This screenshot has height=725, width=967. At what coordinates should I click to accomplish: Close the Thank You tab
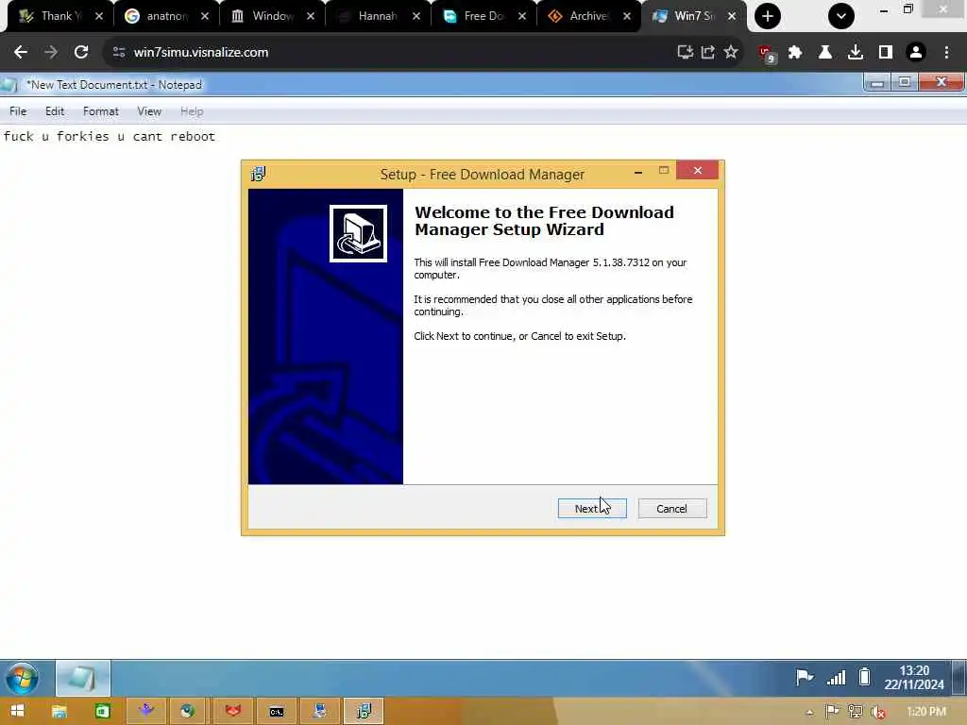(98, 16)
